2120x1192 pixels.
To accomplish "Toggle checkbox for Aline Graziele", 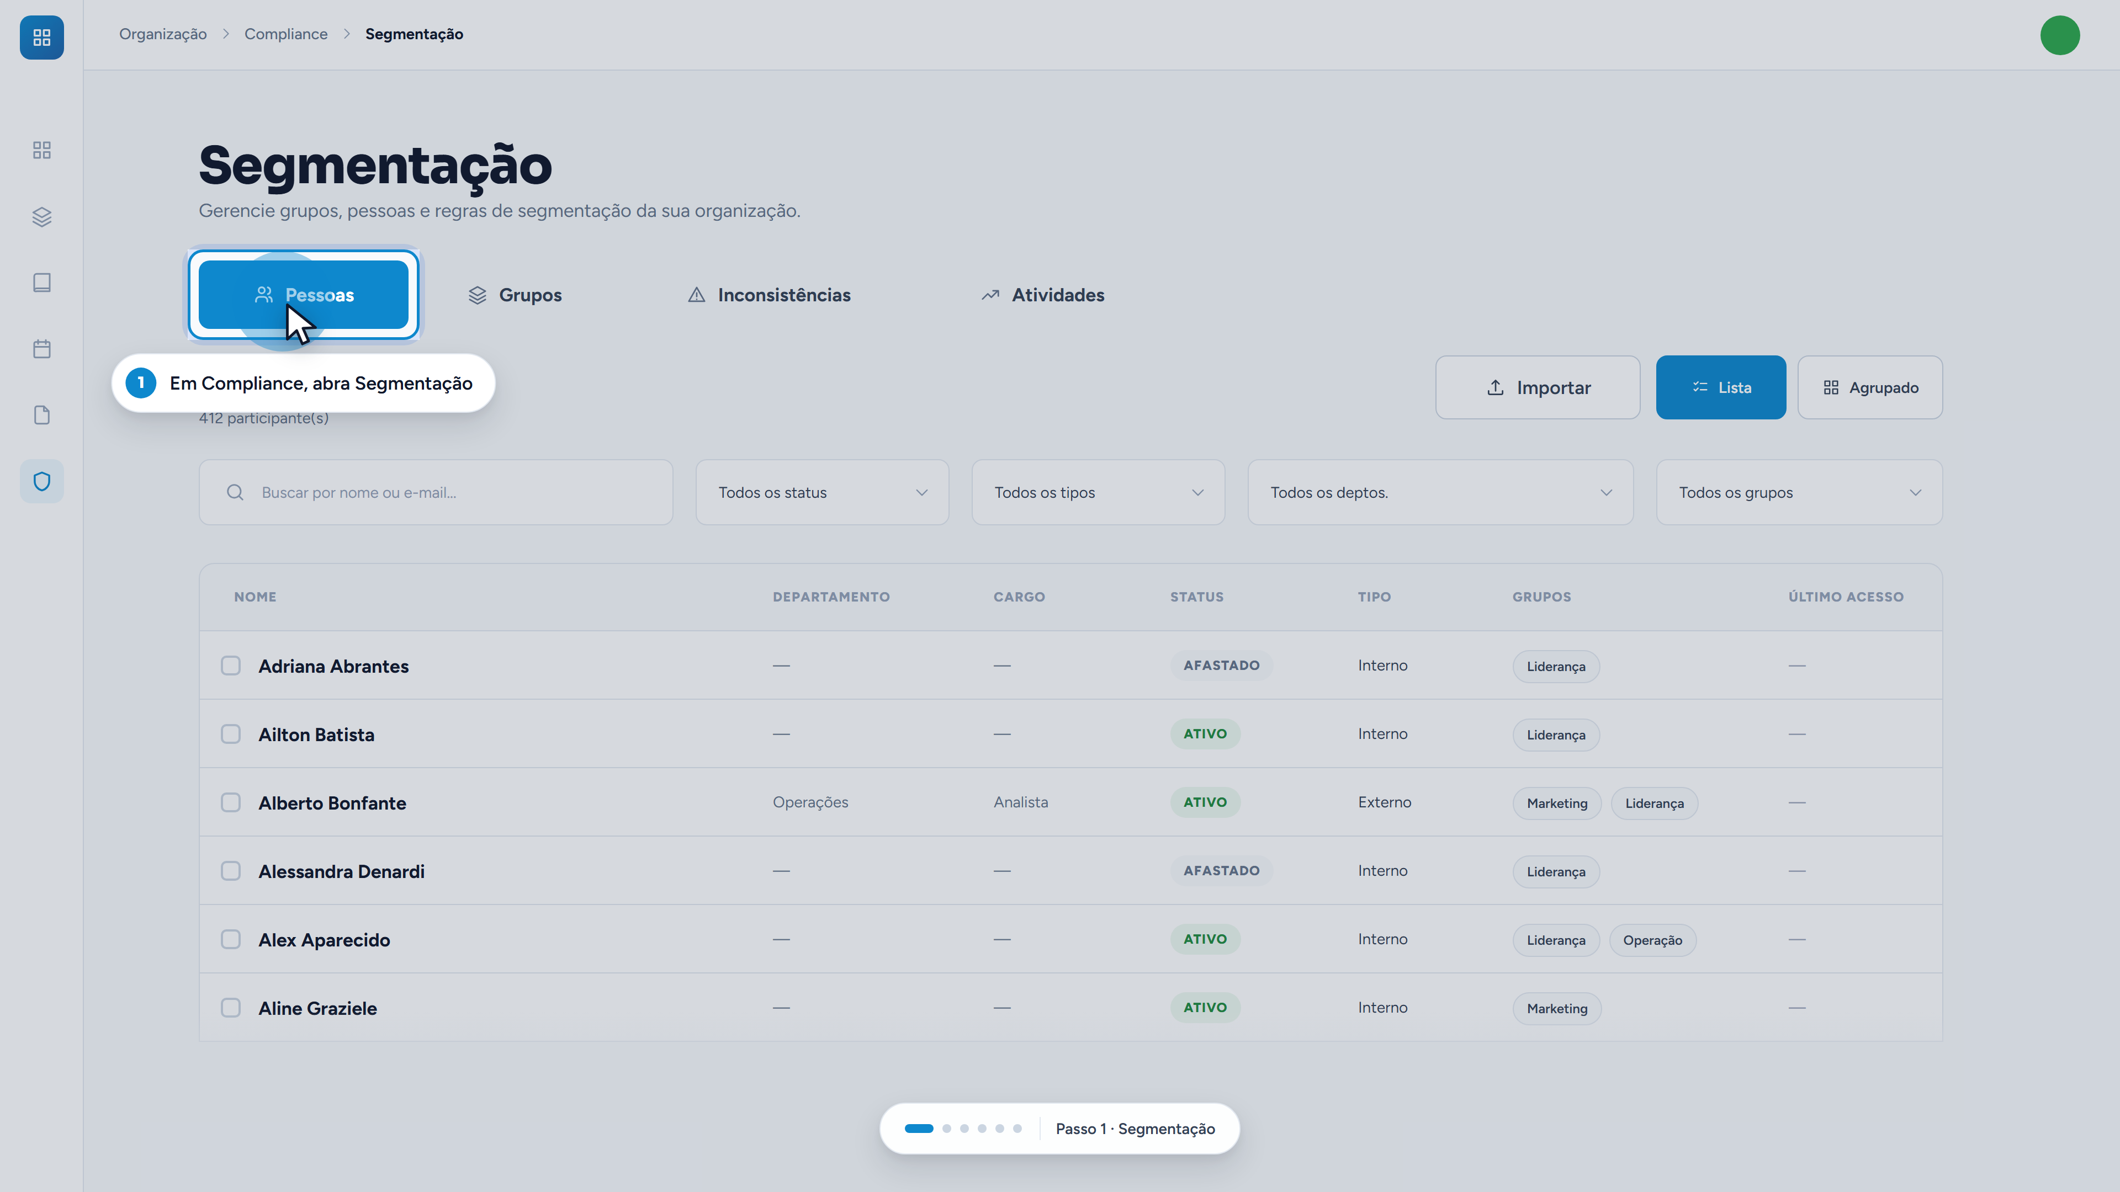I will coord(230,1008).
